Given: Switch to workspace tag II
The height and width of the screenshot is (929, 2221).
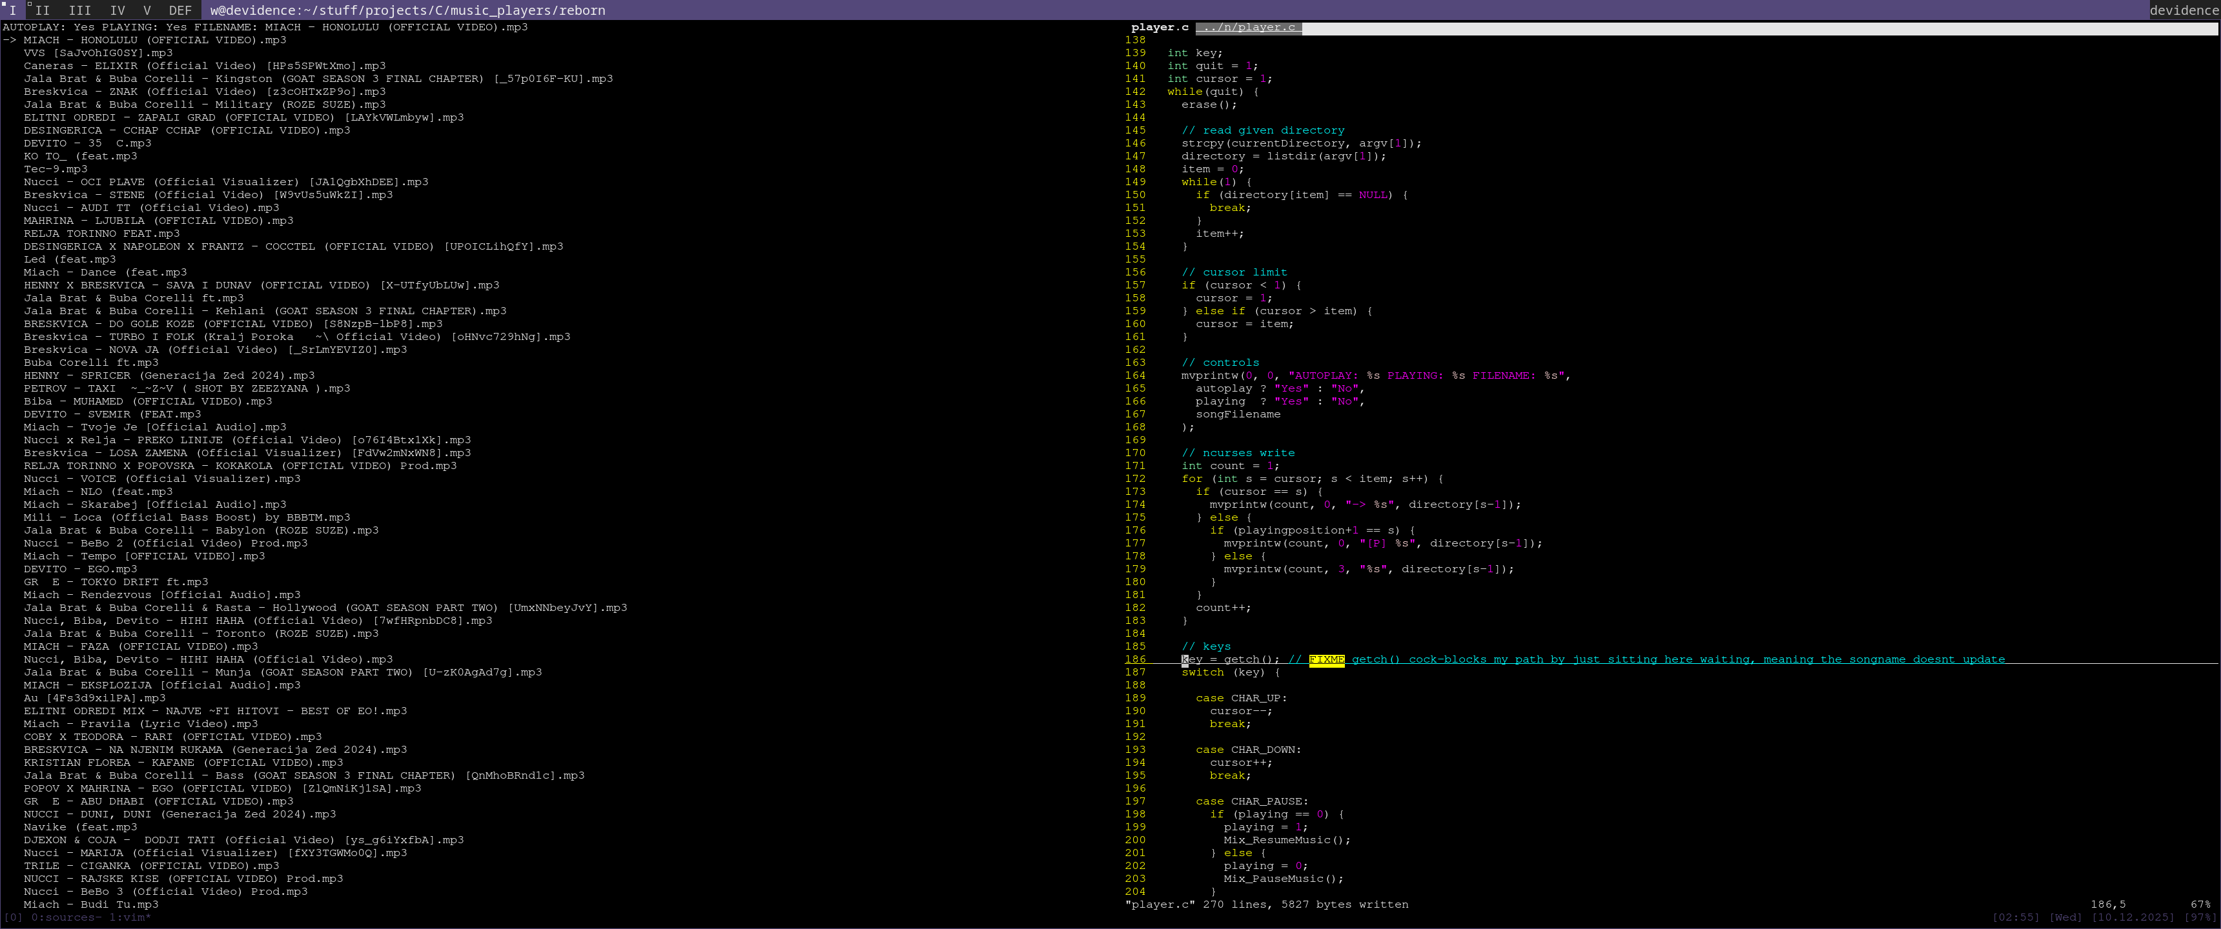Looking at the screenshot, I should tap(42, 10).
